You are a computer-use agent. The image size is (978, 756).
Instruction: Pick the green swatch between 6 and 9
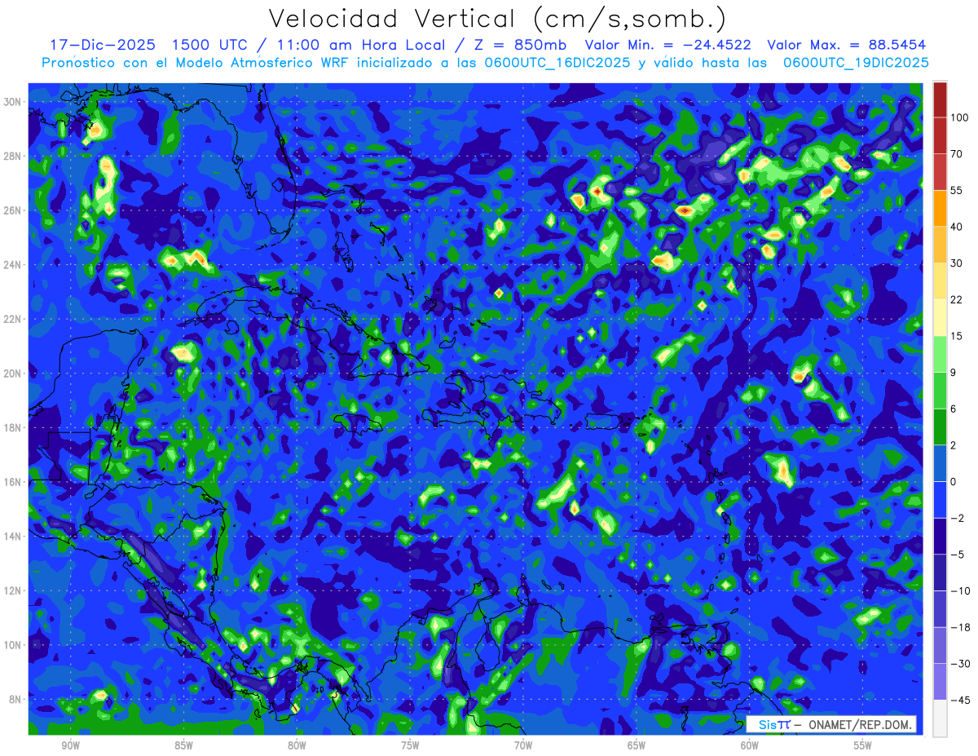coord(940,390)
